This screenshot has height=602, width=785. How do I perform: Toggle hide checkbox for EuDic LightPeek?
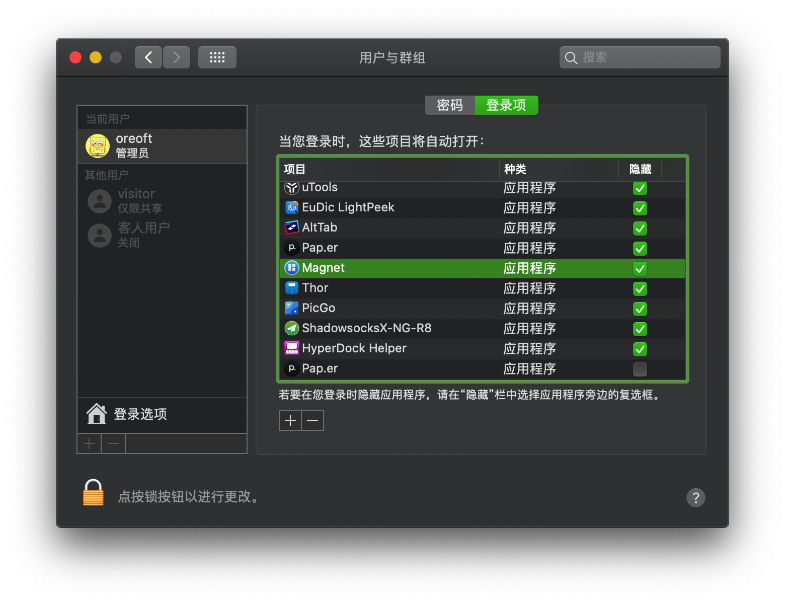click(640, 208)
